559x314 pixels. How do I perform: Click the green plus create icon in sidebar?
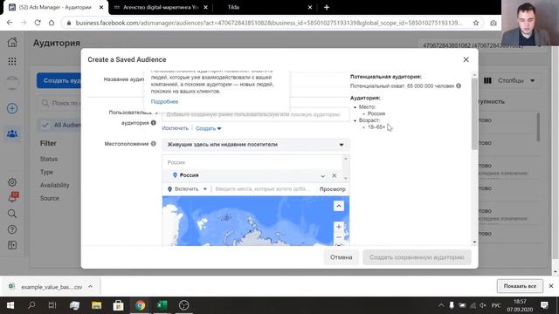pyautogui.click(x=12, y=108)
